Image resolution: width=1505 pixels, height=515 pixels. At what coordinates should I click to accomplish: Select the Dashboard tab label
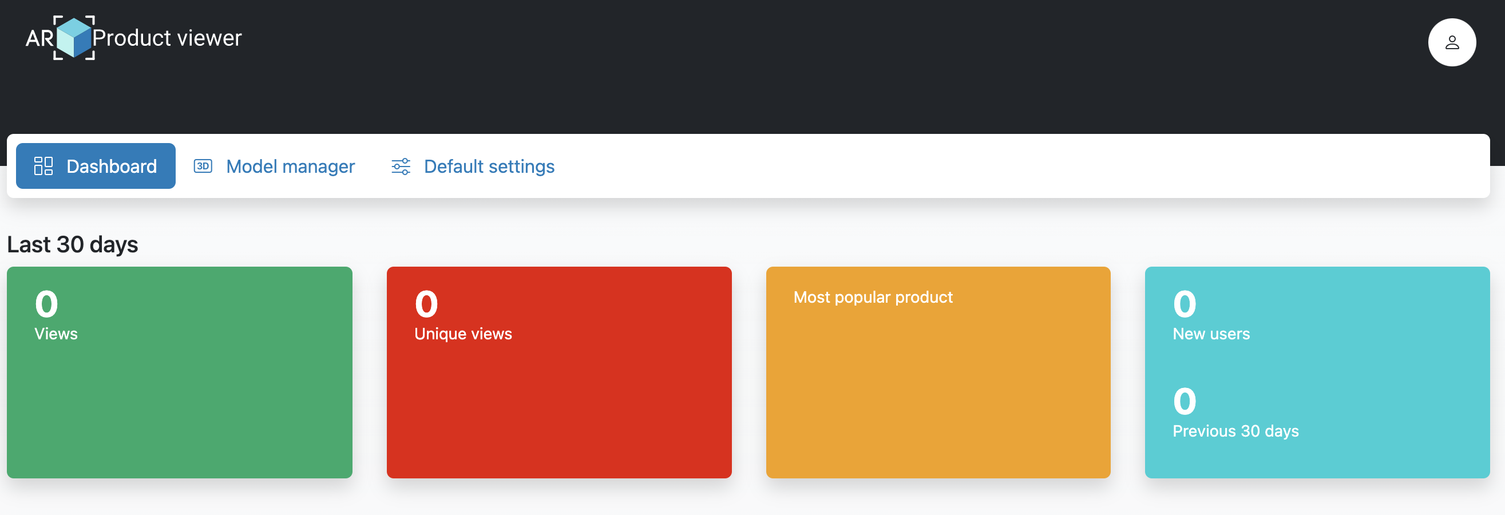pos(112,167)
